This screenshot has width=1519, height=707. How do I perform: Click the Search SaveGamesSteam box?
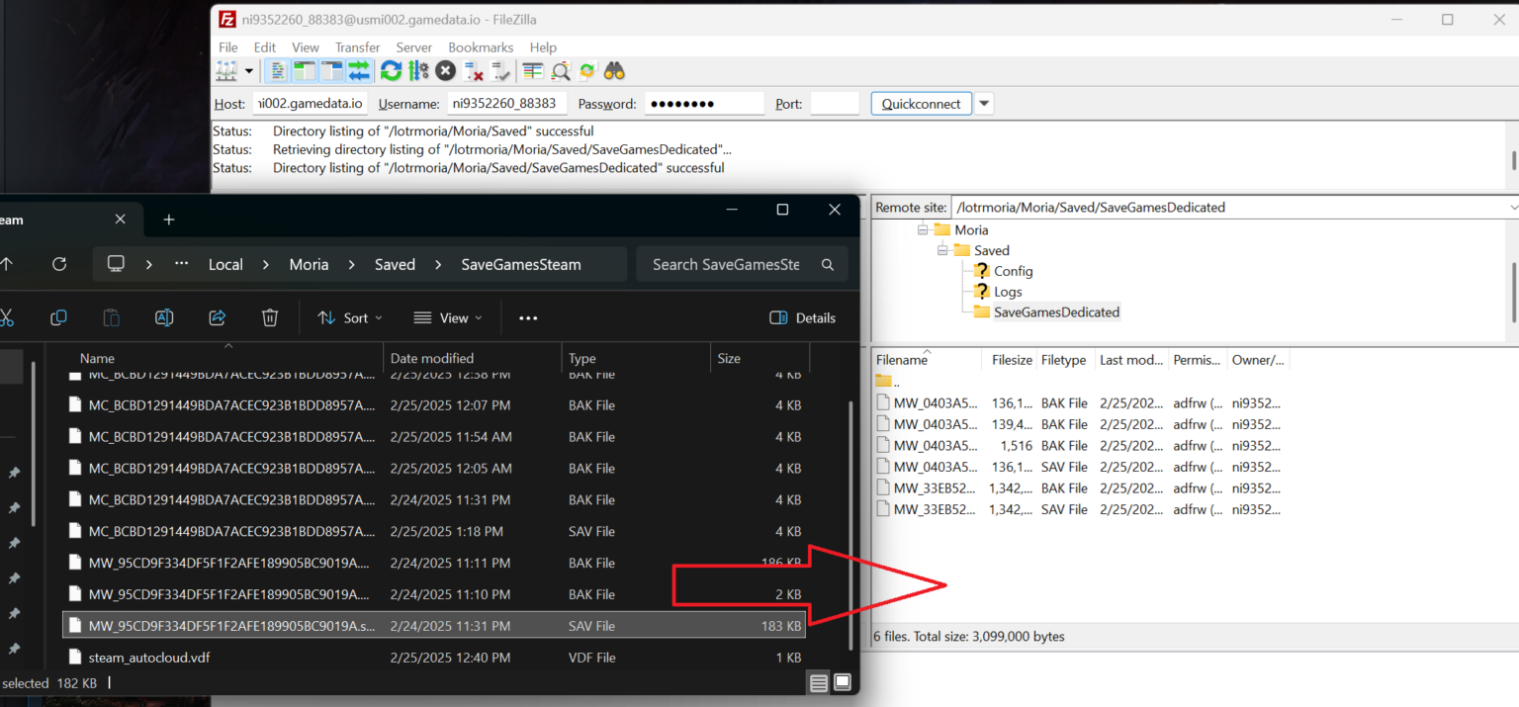pyautogui.click(x=742, y=264)
